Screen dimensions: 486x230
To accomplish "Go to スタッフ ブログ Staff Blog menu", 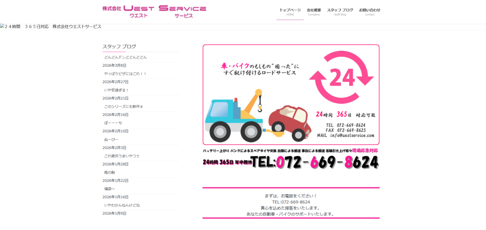I will [340, 12].
